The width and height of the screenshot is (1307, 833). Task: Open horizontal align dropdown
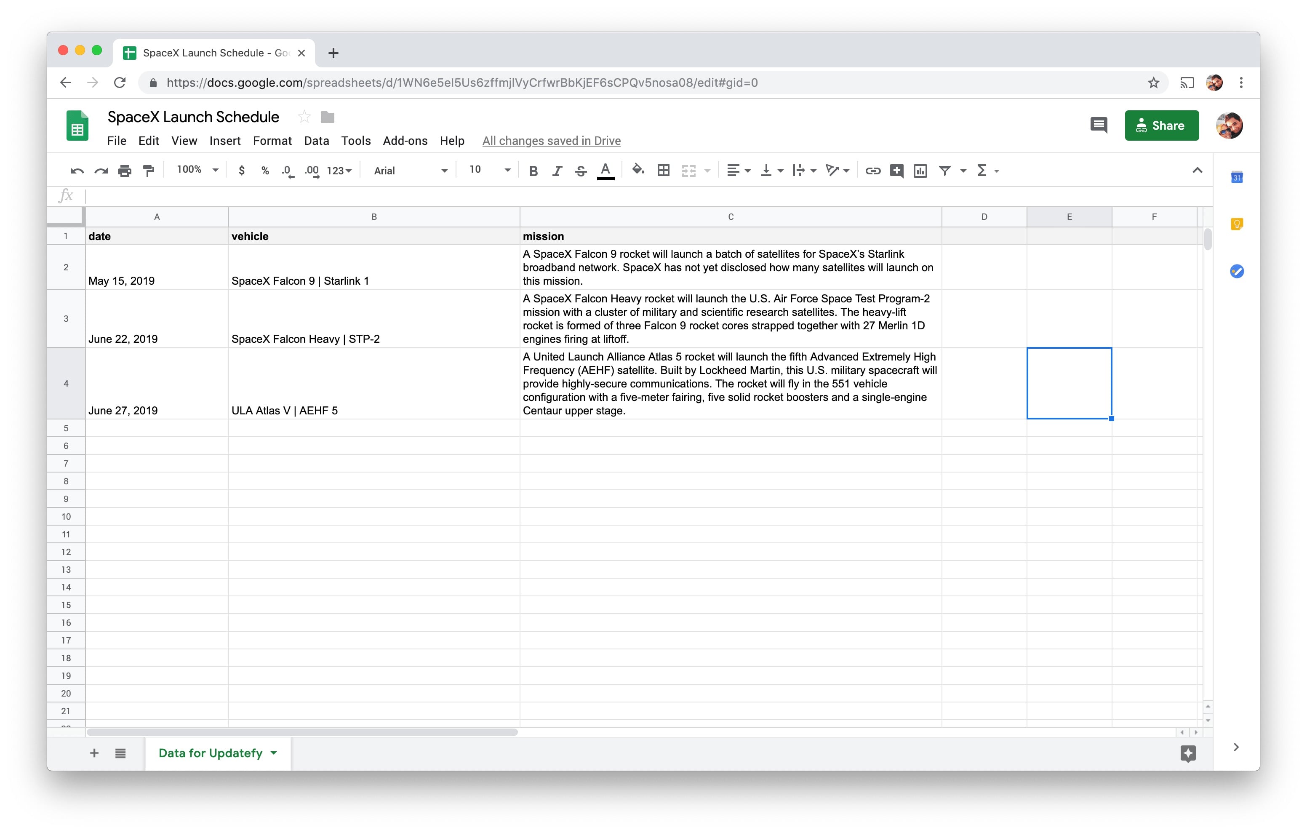point(738,171)
